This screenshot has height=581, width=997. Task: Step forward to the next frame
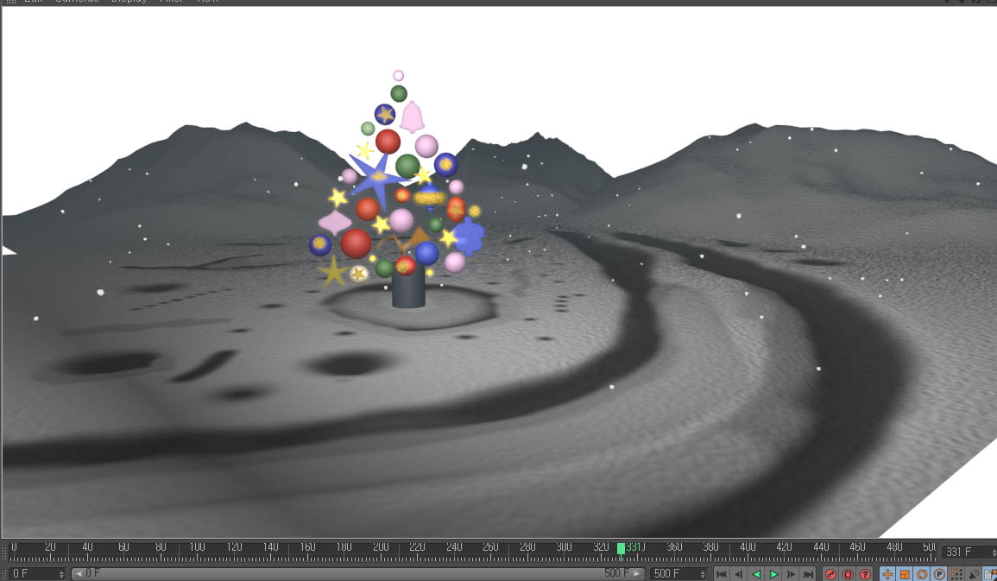791,574
